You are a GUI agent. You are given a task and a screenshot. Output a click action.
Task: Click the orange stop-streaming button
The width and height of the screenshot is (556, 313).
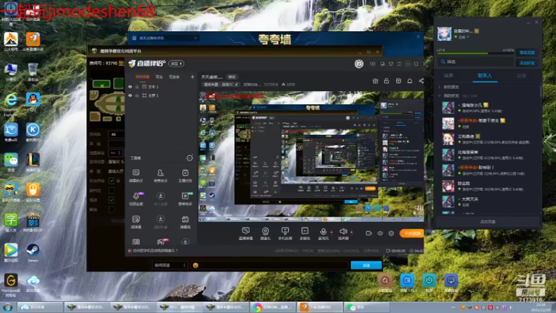(411, 233)
